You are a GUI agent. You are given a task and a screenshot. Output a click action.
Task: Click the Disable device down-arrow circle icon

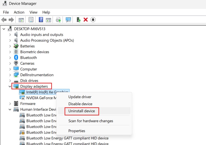tap(93, 20)
